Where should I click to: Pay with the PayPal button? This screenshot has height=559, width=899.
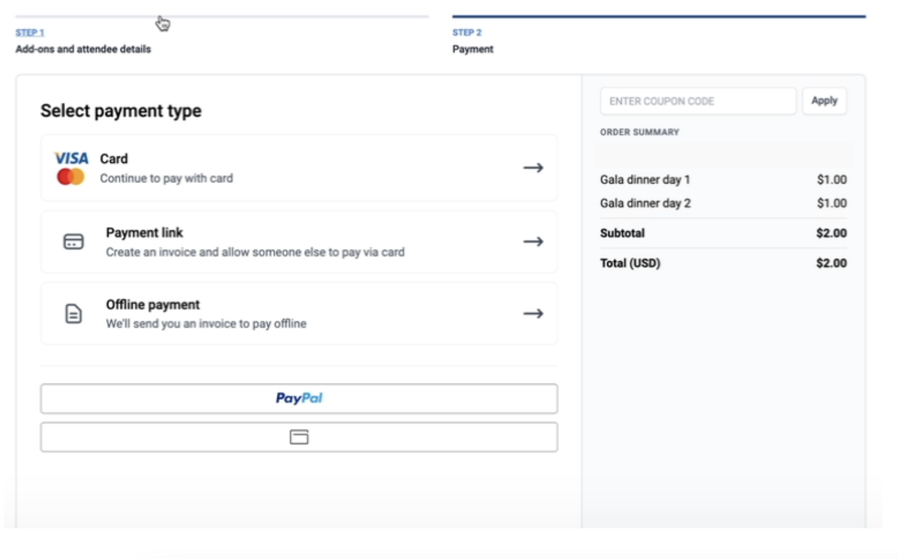[299, 399]
